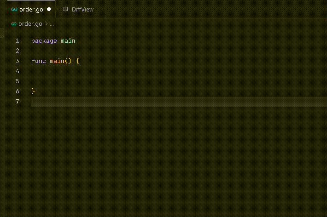Viewport: 327px width, 217px height.
Task: Click the func keyword on line 3
Action: click(x=39, y=61)
